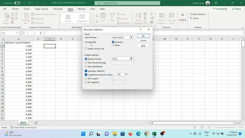The height and width of the screenshot is (138, 245).
Task: Switch to the Review tab
Action: [82, 9]
